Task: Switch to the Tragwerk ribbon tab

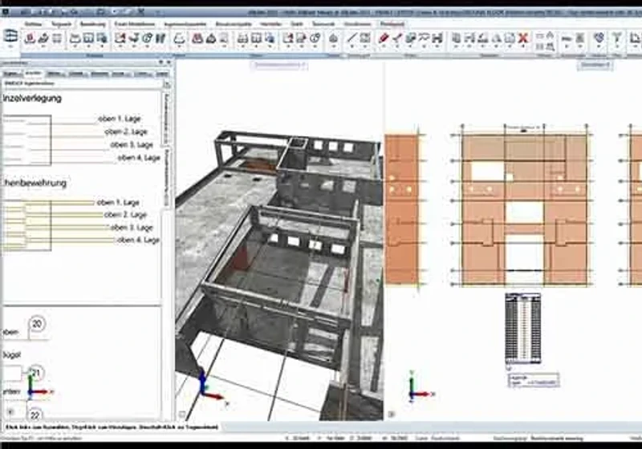Action: coord(62,24)
